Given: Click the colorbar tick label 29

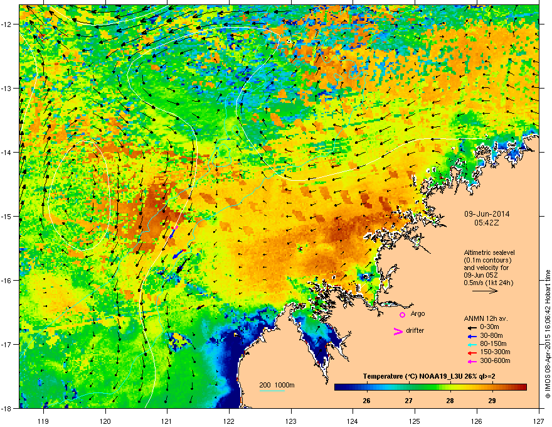Looking at the screenshot, I should (492, 401).
